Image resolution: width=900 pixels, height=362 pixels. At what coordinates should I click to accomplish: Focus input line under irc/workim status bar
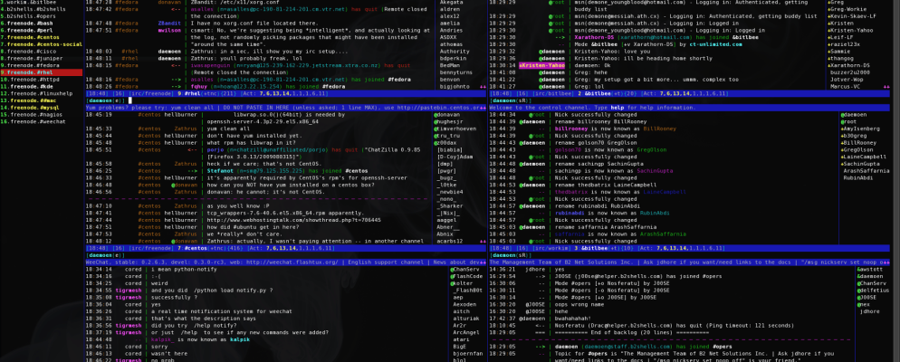click(689, 254)
